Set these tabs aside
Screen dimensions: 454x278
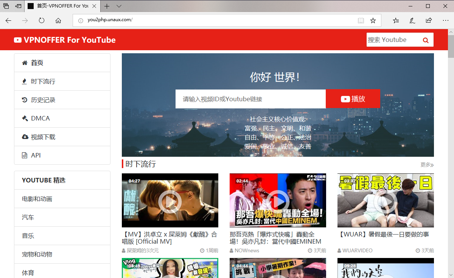[x=18, y=6]
